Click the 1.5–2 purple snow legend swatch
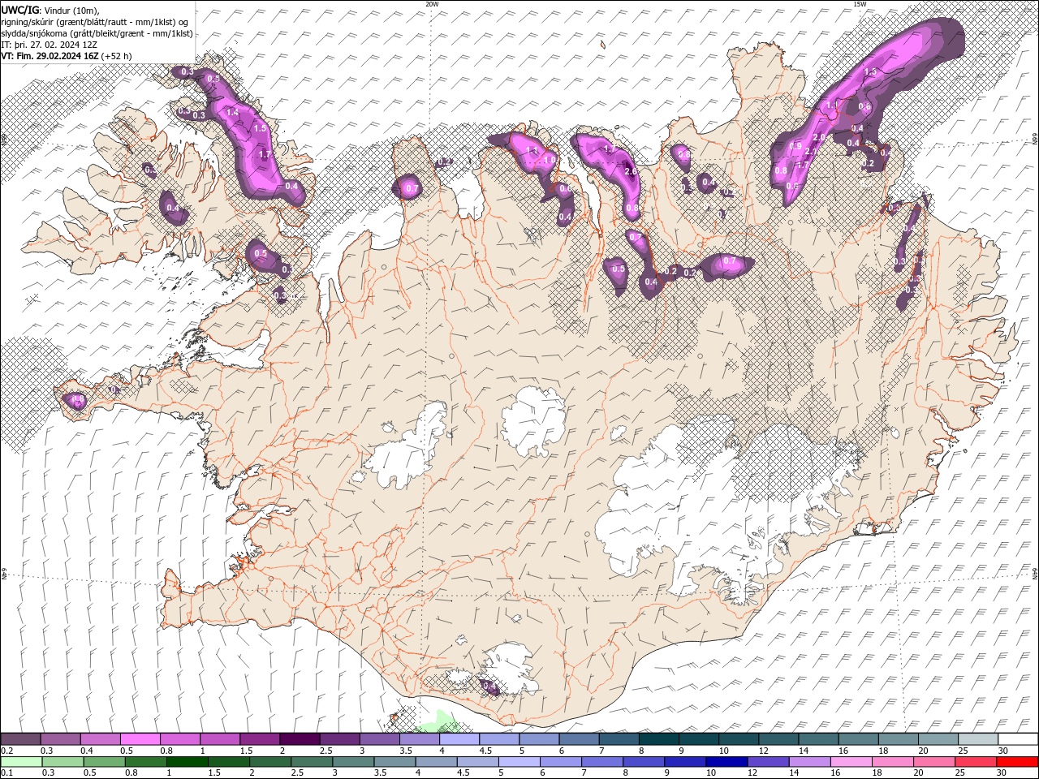 tap(260, 739)
